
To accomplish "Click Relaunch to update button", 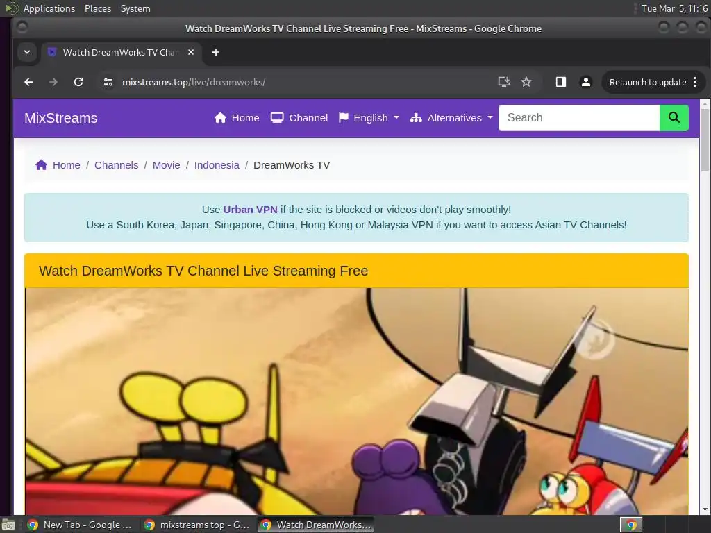I will point(648,82).
